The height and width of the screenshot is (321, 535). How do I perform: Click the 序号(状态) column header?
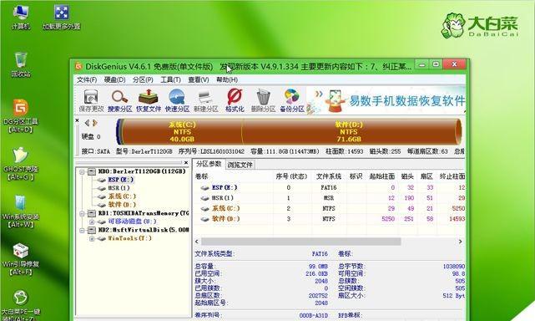coord(292,176)
